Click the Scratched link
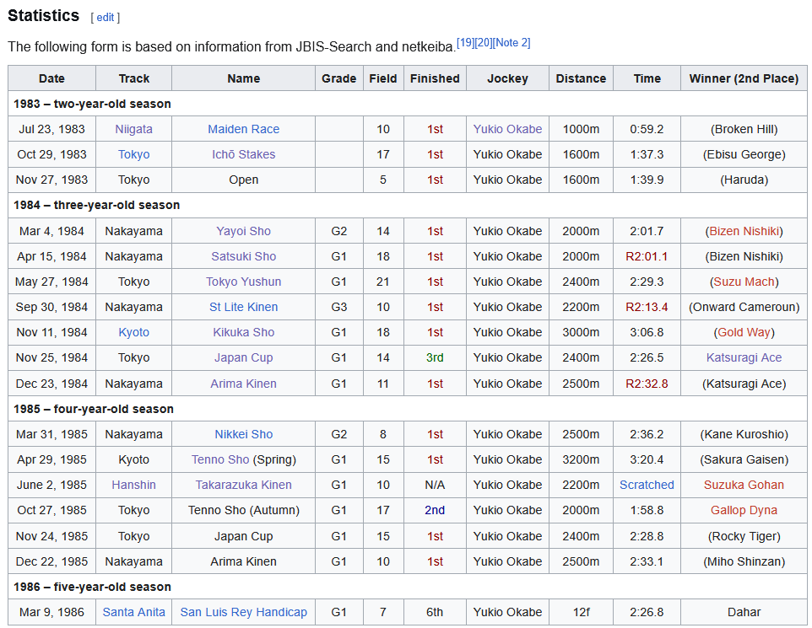The width and height of the screenshot is (812, 628). point(647,486)
